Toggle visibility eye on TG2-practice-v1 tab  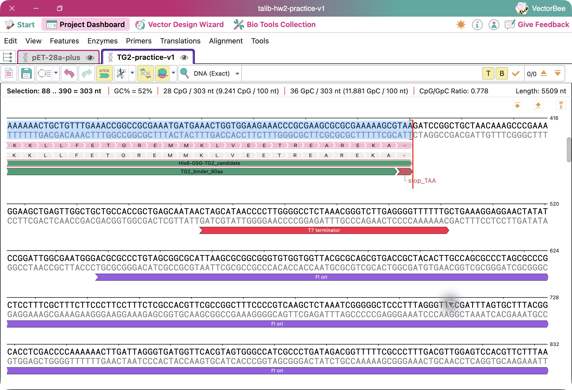[184, 57]
